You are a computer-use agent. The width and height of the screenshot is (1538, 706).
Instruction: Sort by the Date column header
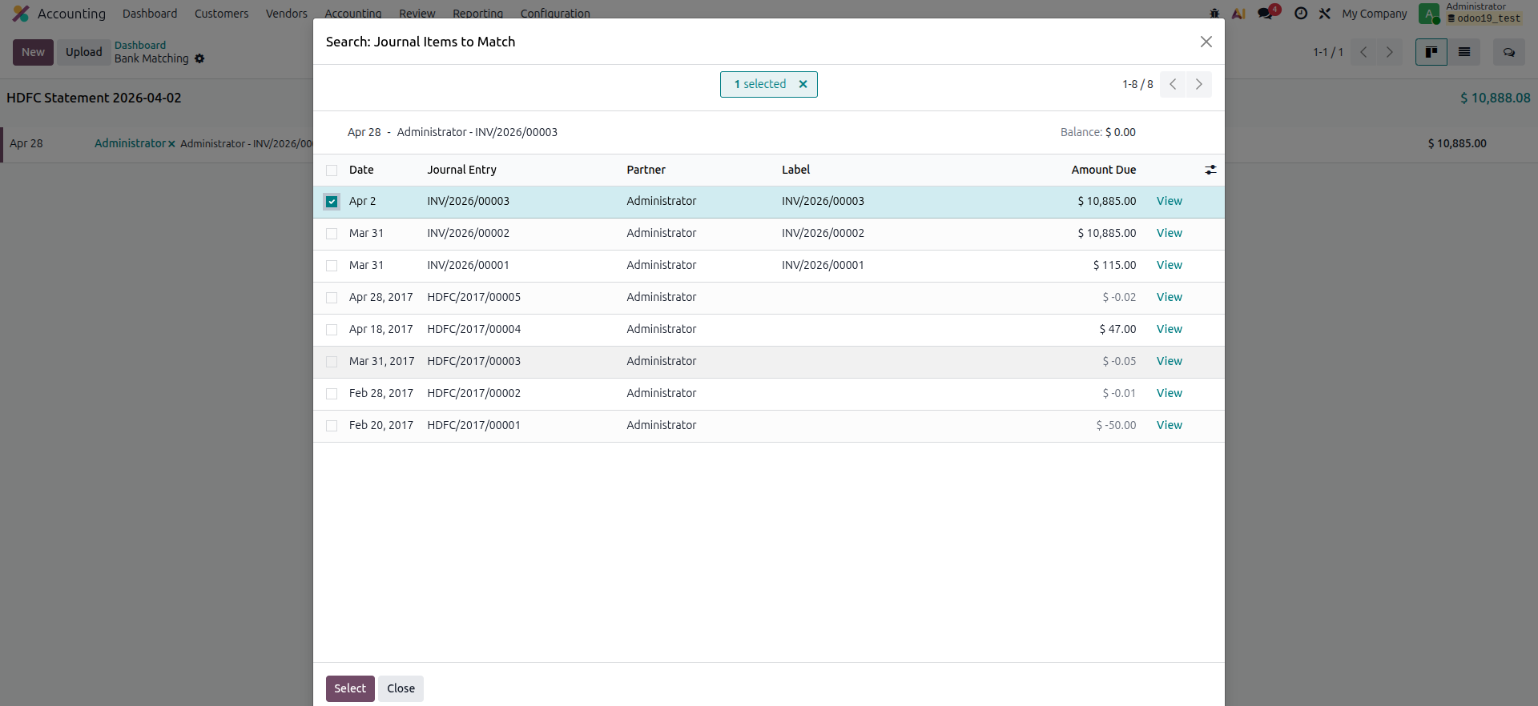coord(361,170)
